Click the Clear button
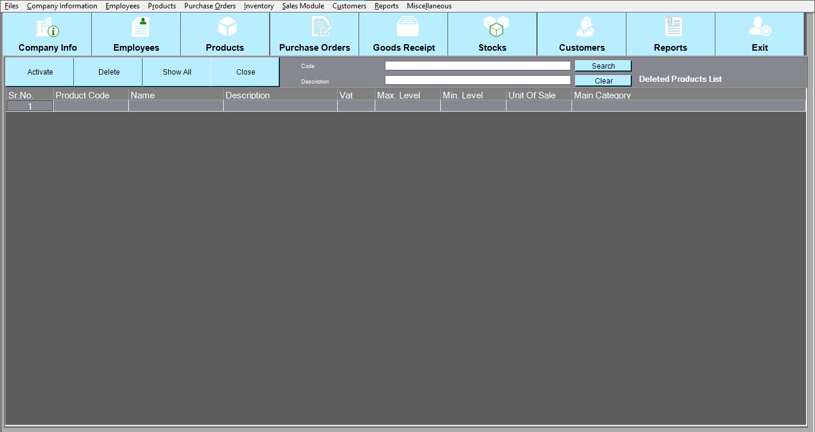 pyautogui.click(x=603, y=81)
